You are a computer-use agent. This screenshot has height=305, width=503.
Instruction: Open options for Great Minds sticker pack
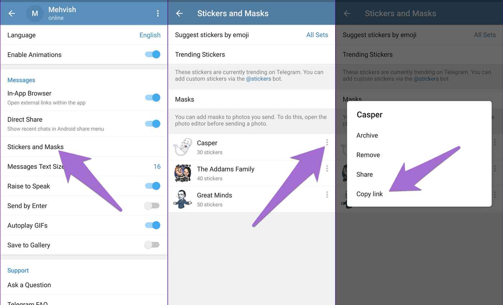pyautogui.click(x=327, y=195)
